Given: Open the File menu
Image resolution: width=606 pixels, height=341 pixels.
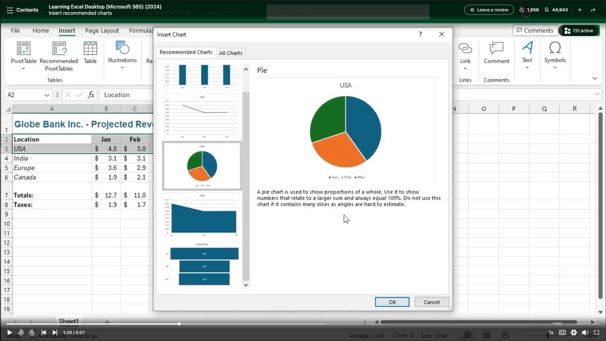Looking at the screenshot, I should tap(15, 31).
